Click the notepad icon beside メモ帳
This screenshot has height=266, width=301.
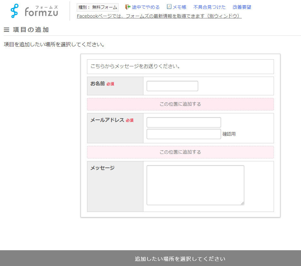[169, 7]
